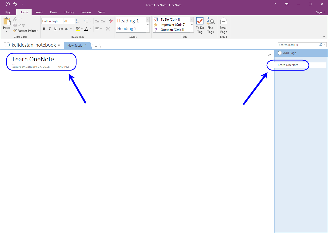Toggle Italic formatting
The image size is (328, 233).
point(50,29)
